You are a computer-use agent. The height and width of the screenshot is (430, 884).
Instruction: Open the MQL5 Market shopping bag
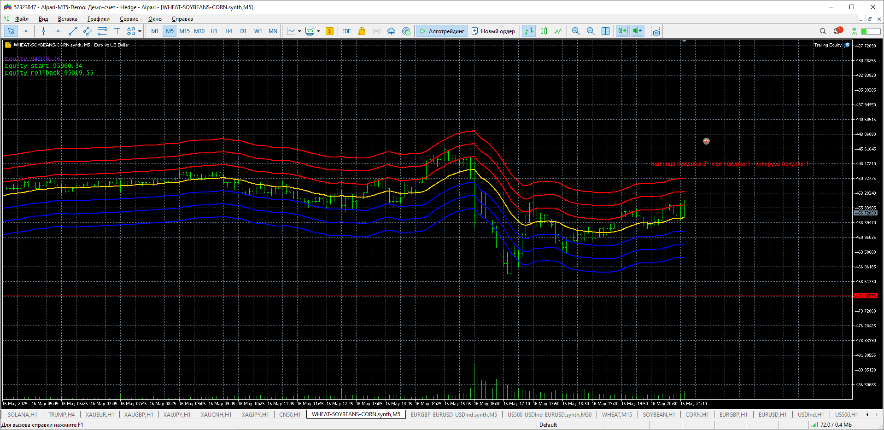point(362,31)
